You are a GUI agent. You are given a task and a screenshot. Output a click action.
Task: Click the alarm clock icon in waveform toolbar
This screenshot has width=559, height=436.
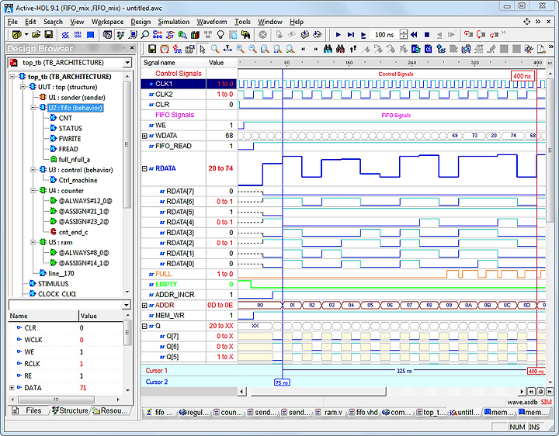coord(165,49)
